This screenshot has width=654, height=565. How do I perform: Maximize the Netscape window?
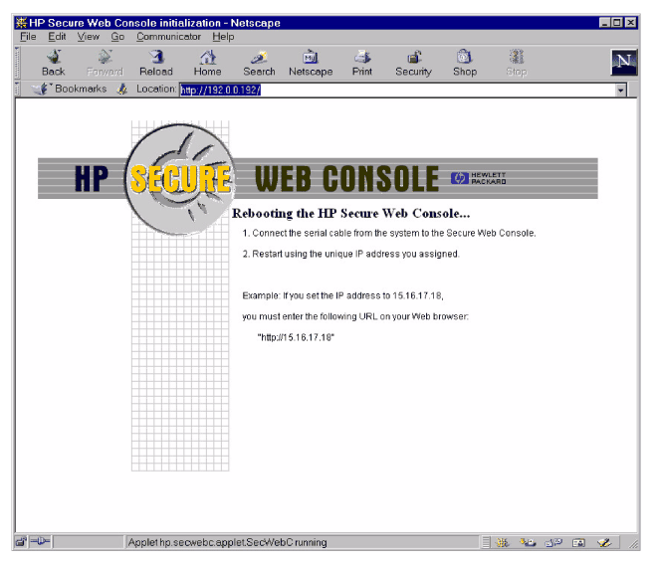(x=617, y=23)
